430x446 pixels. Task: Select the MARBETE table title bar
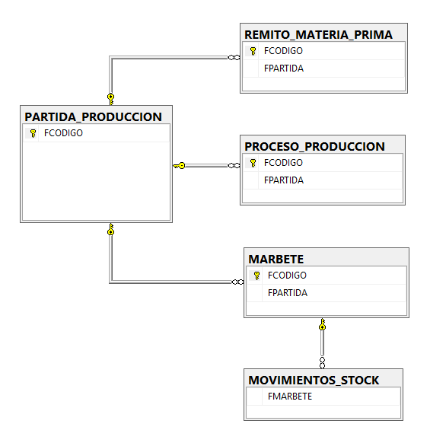pyautogui.click(x=326, y=258)
